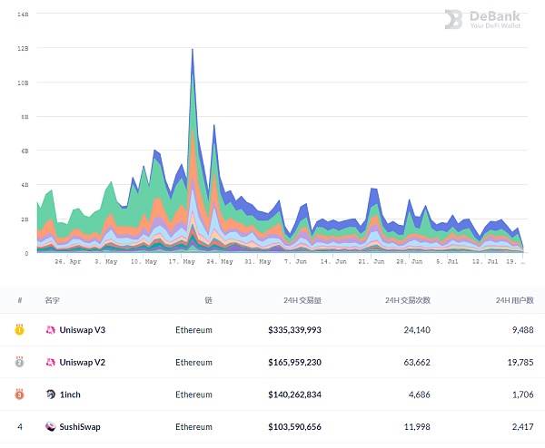Sort by the 24H 交易量 column header

click(302, 300)
